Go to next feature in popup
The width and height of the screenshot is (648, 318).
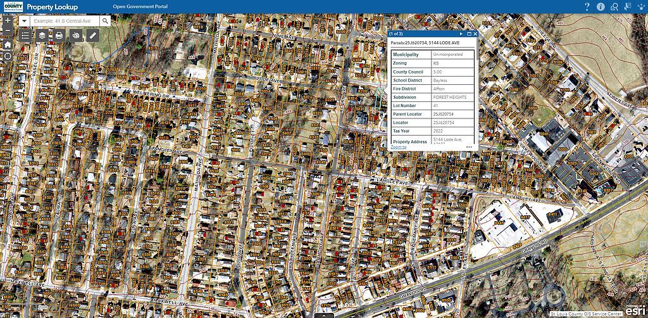coord(461,34)
